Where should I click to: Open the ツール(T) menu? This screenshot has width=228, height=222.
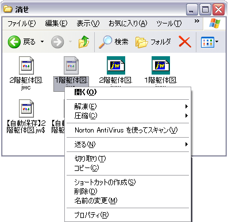pos(169,24)
